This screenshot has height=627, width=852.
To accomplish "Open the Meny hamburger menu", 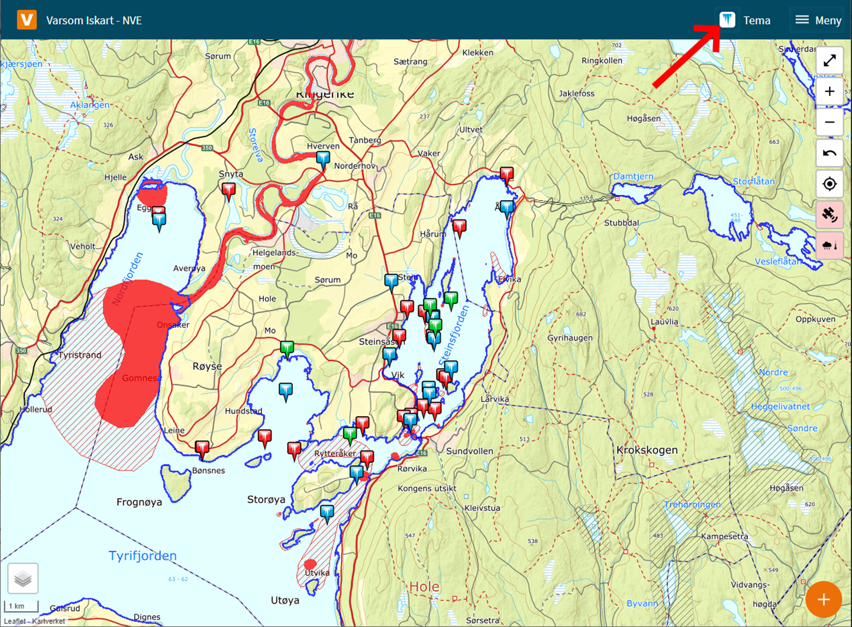I will point(818,20).
